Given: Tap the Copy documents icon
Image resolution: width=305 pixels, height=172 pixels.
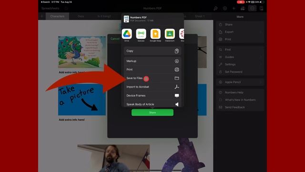Looking at the screenshot, I should click(x=177, y=51).
